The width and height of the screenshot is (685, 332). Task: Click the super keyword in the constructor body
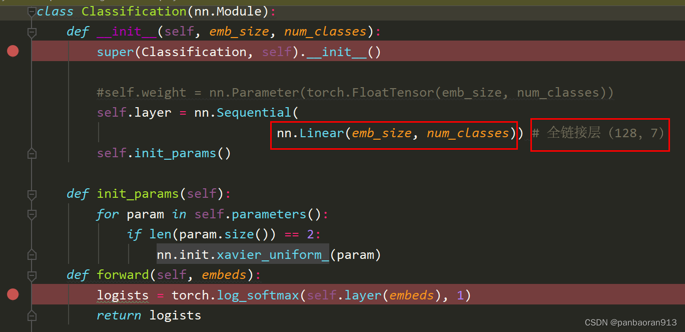click(116, 52)
